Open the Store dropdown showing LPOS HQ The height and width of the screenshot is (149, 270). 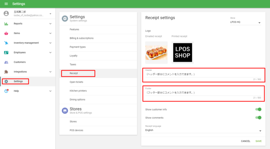243,23
